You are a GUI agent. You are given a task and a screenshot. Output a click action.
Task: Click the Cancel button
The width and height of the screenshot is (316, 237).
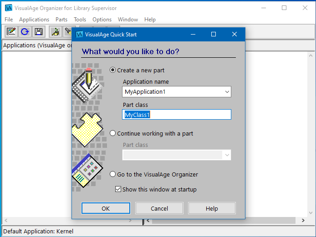pyautogui.click(x=159, y=208)
